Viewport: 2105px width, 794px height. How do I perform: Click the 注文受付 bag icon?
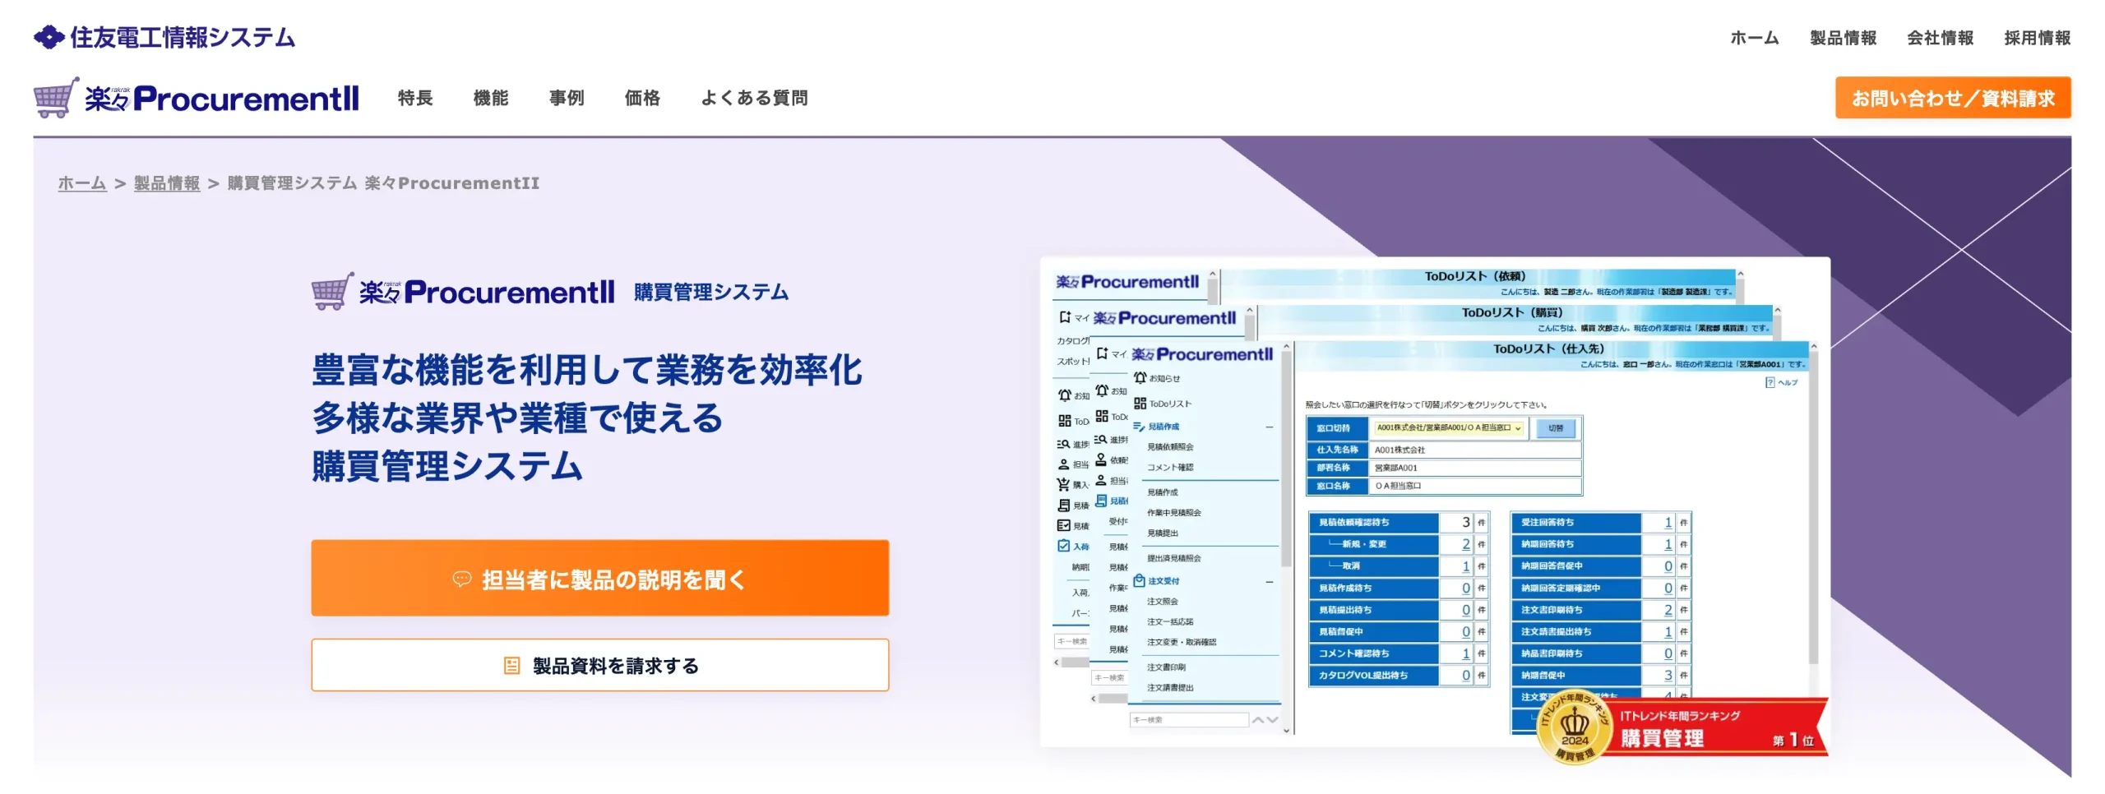(1140, 580)
